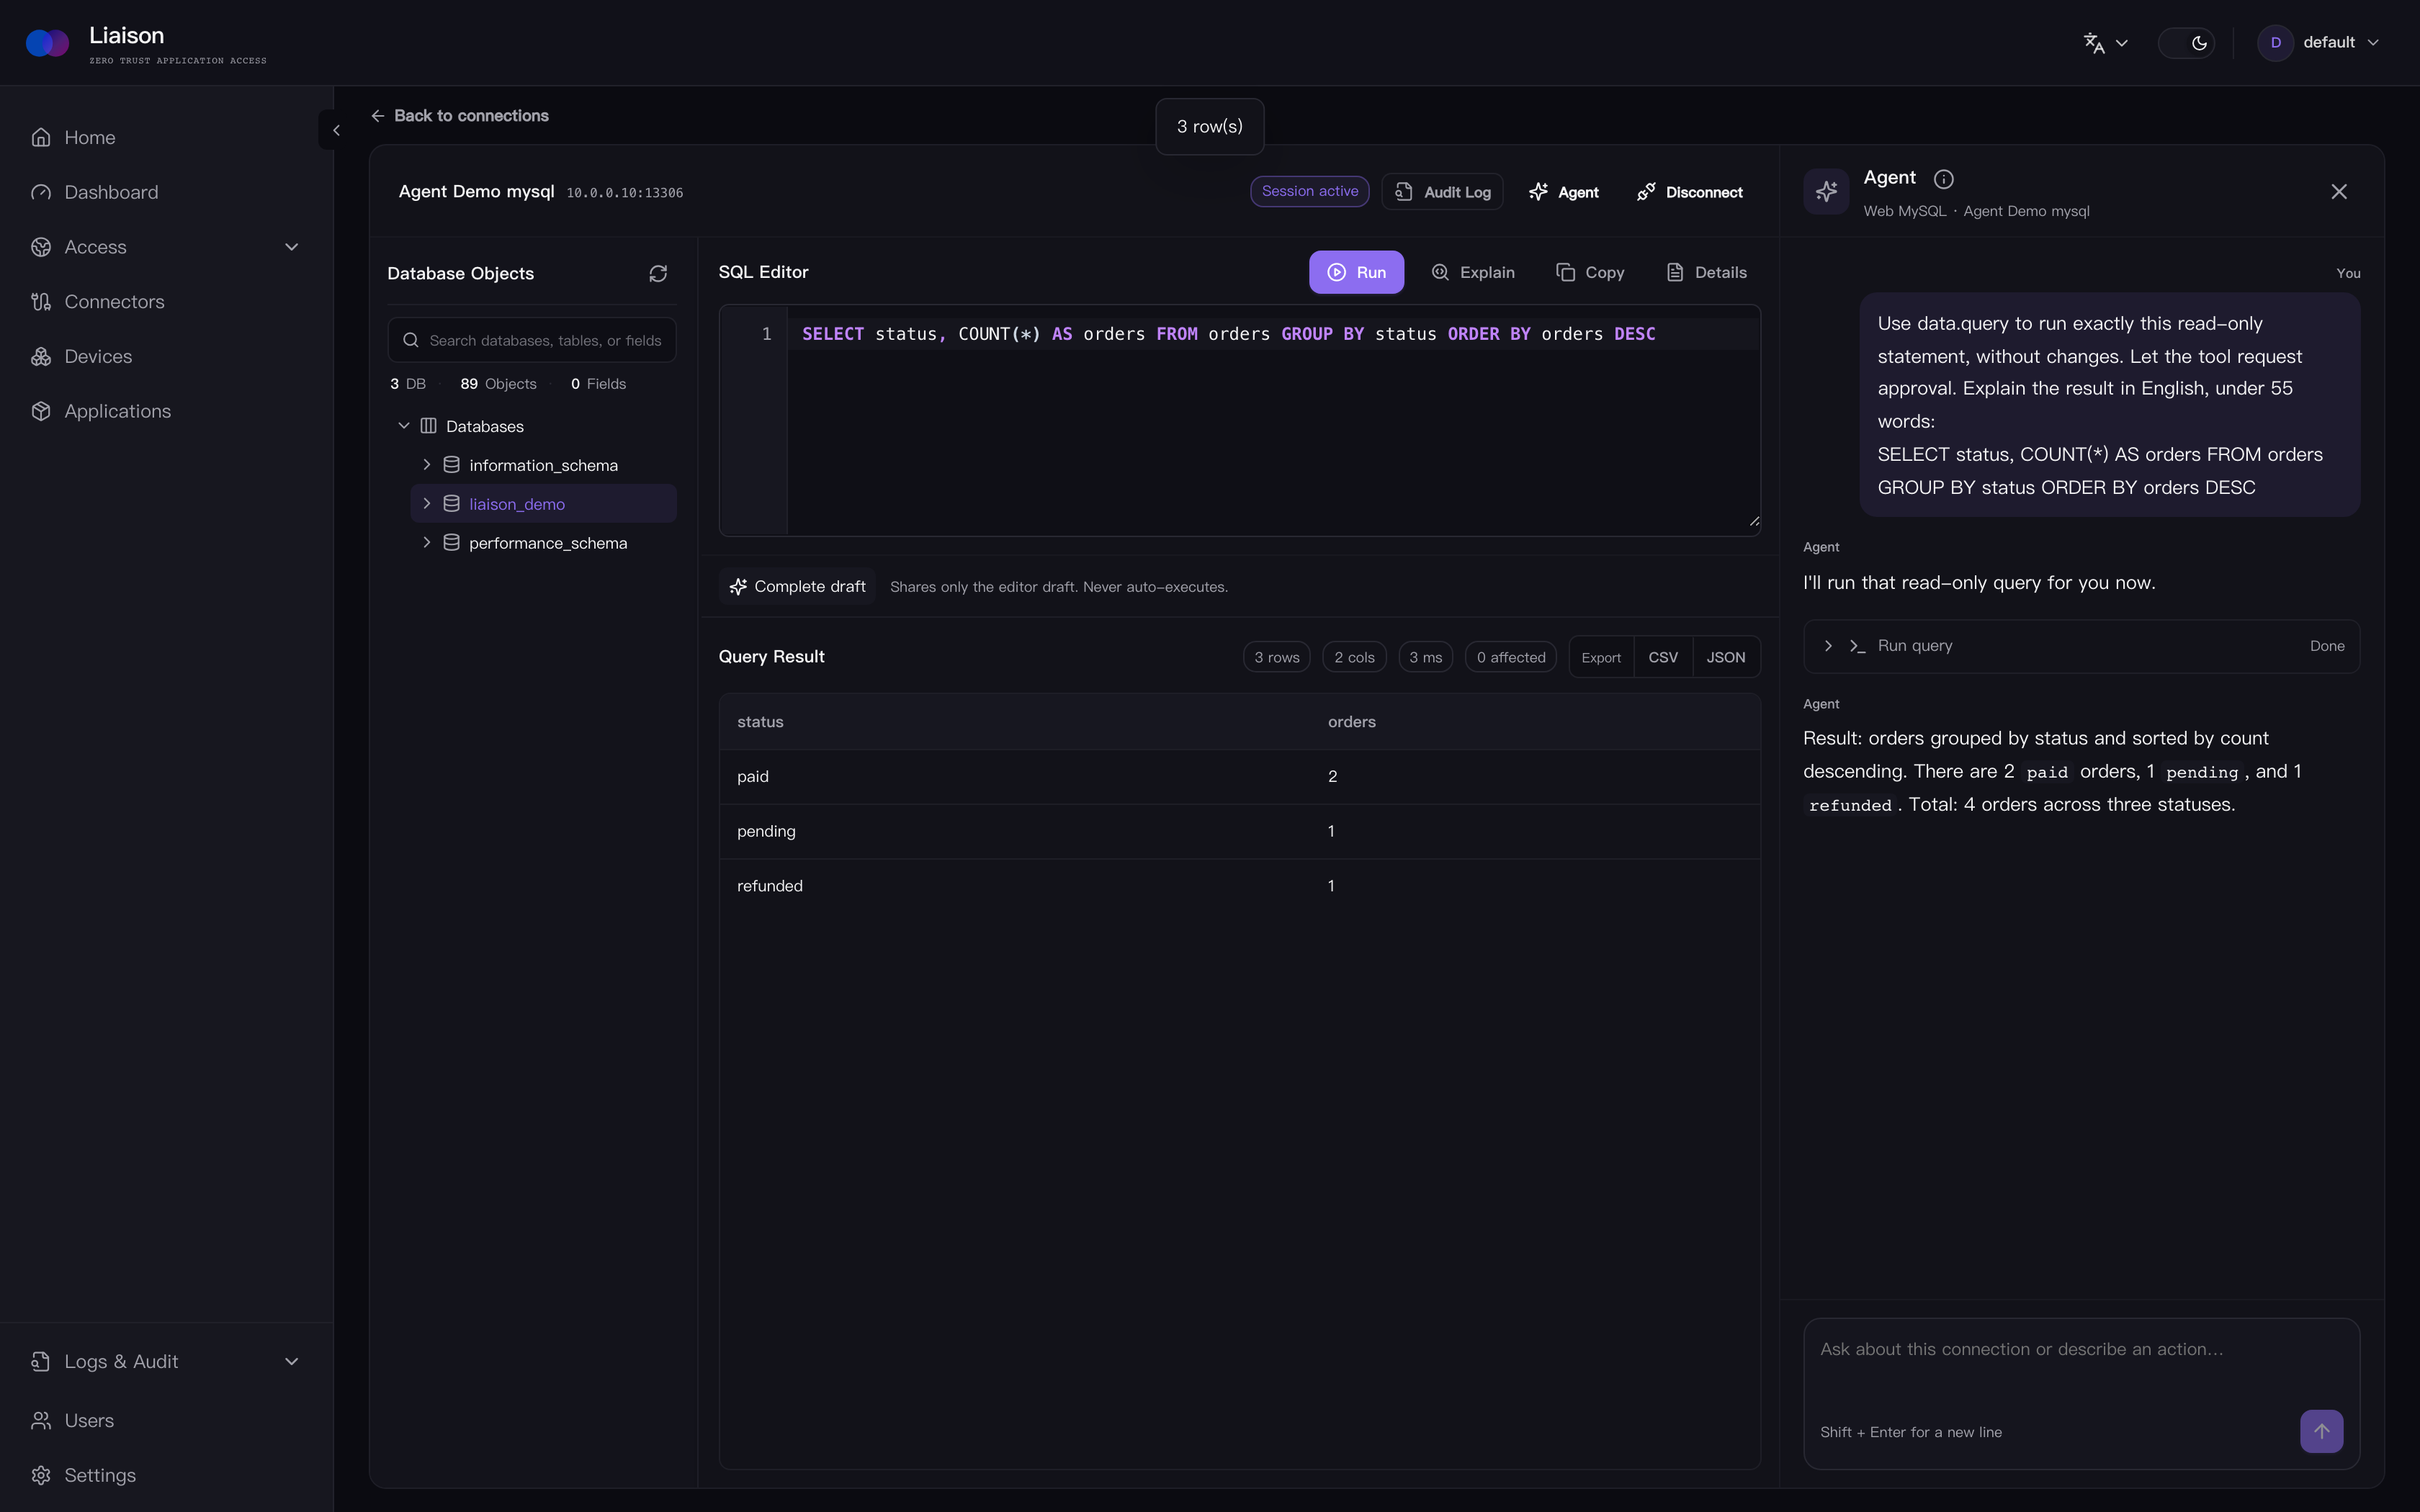The image size is (2420, 1512).
Task: Select the performance_schema database label
Action: [x=548, y=544]
